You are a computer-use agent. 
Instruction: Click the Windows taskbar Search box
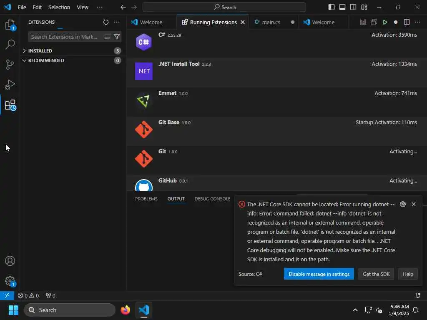[70, 310]
